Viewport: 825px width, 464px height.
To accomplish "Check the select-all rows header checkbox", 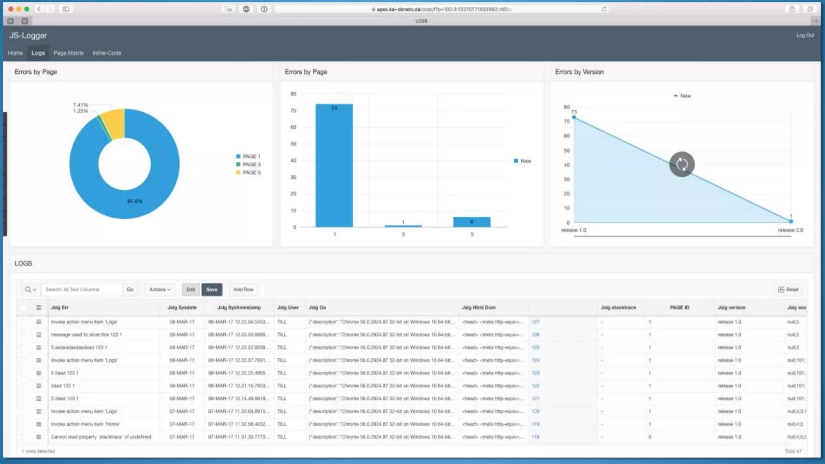I will (x=23, y=307).
